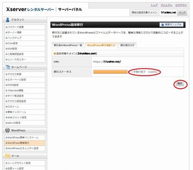
Task: Open エラーページ設定 in sidebar
Action: click(x=25, y=79)
